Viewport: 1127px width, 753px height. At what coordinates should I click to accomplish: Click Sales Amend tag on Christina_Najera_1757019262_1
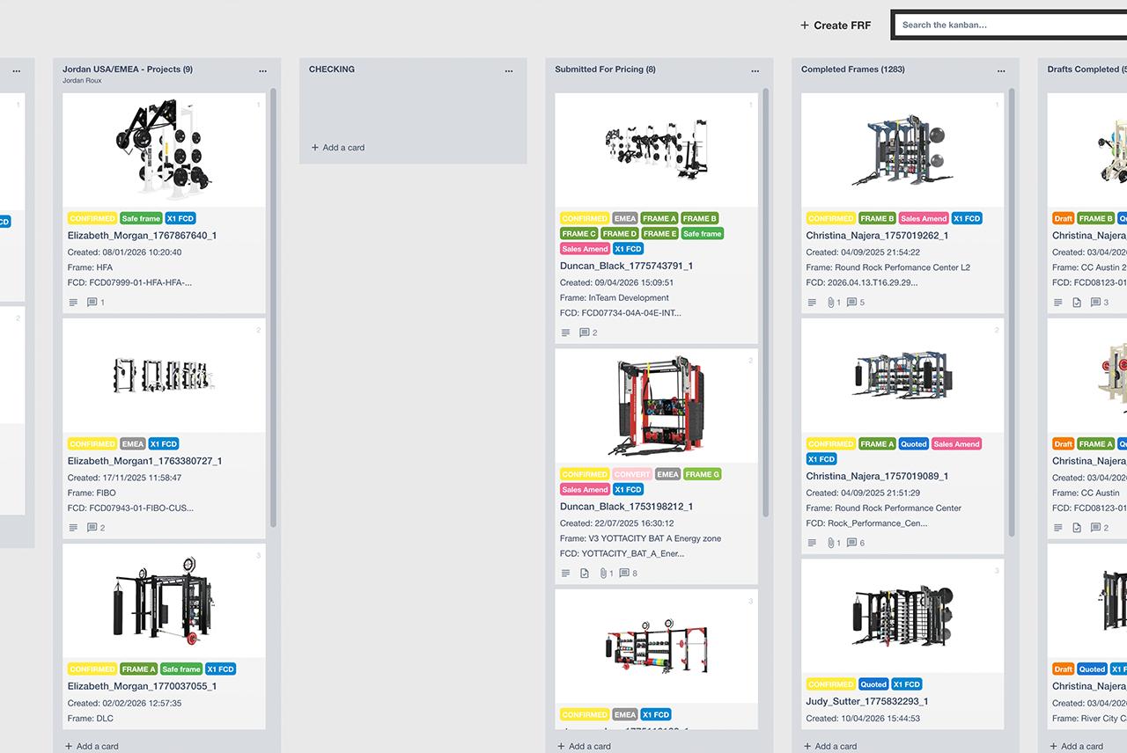[x=924, y=218]
